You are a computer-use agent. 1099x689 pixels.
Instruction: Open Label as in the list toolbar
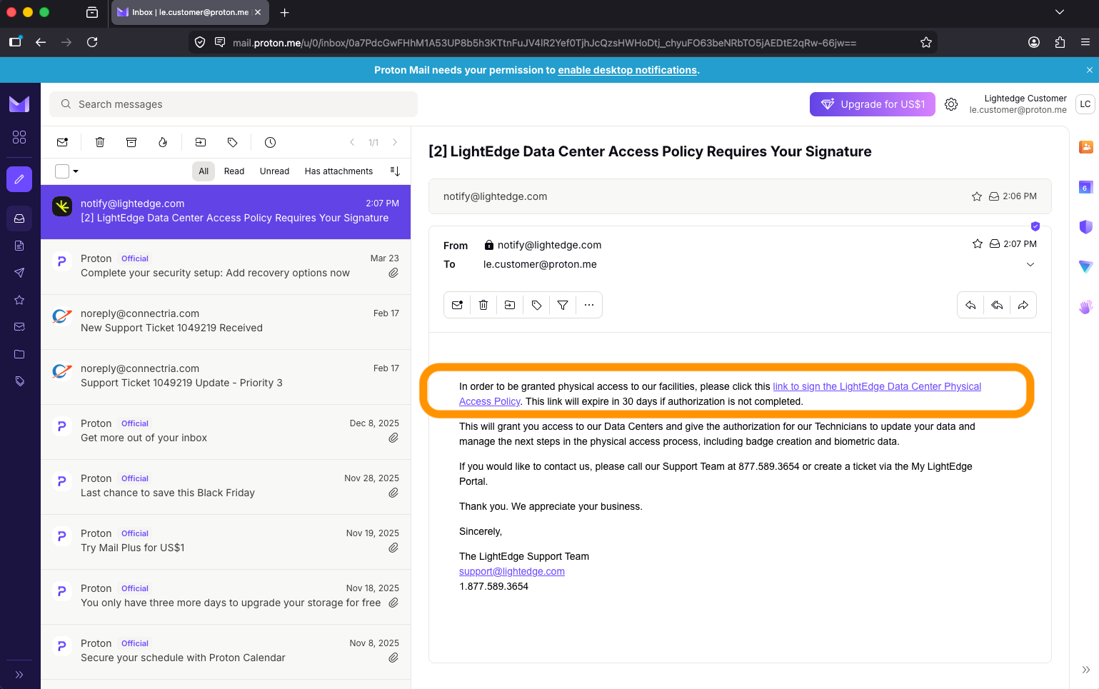point(232,143)
